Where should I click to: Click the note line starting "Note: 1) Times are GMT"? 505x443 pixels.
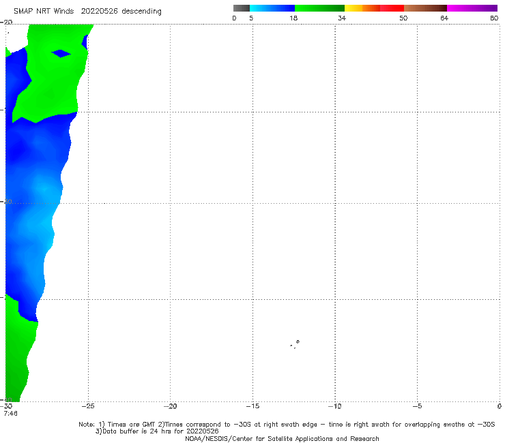click(x=287, y=425)
